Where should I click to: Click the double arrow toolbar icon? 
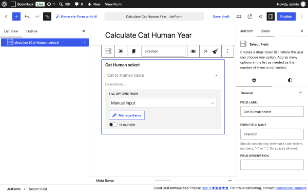tap(206, 51)
